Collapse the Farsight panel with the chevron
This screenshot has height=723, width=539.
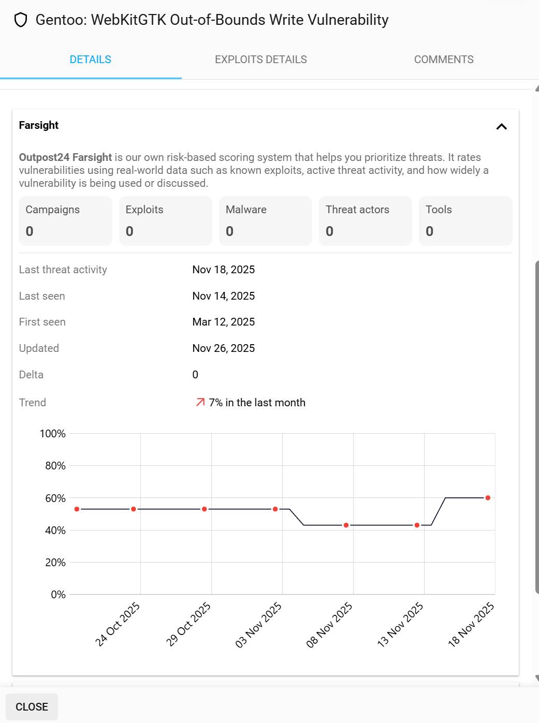click(x=501, y=127)
